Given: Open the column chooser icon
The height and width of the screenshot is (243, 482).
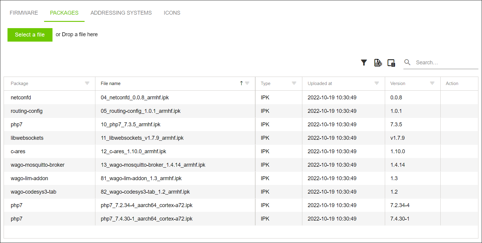Looking at the screenshot, I should point(391,63).
